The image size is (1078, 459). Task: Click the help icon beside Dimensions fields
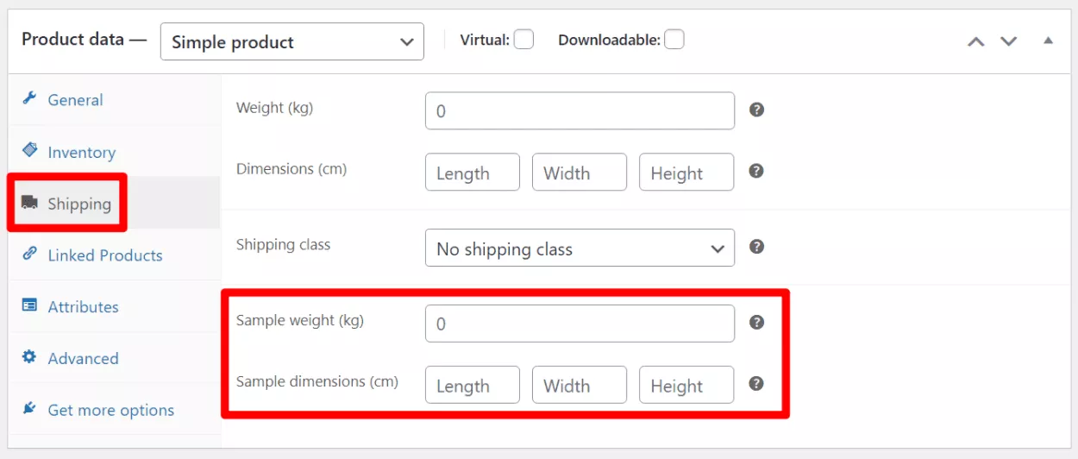click(756, 171)
